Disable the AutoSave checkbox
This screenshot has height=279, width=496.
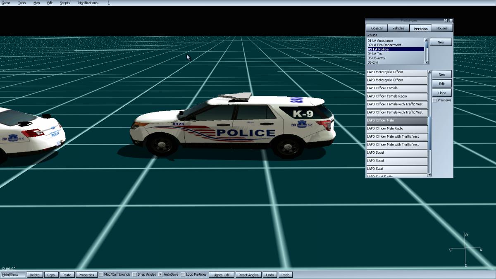tap(160, 274)
